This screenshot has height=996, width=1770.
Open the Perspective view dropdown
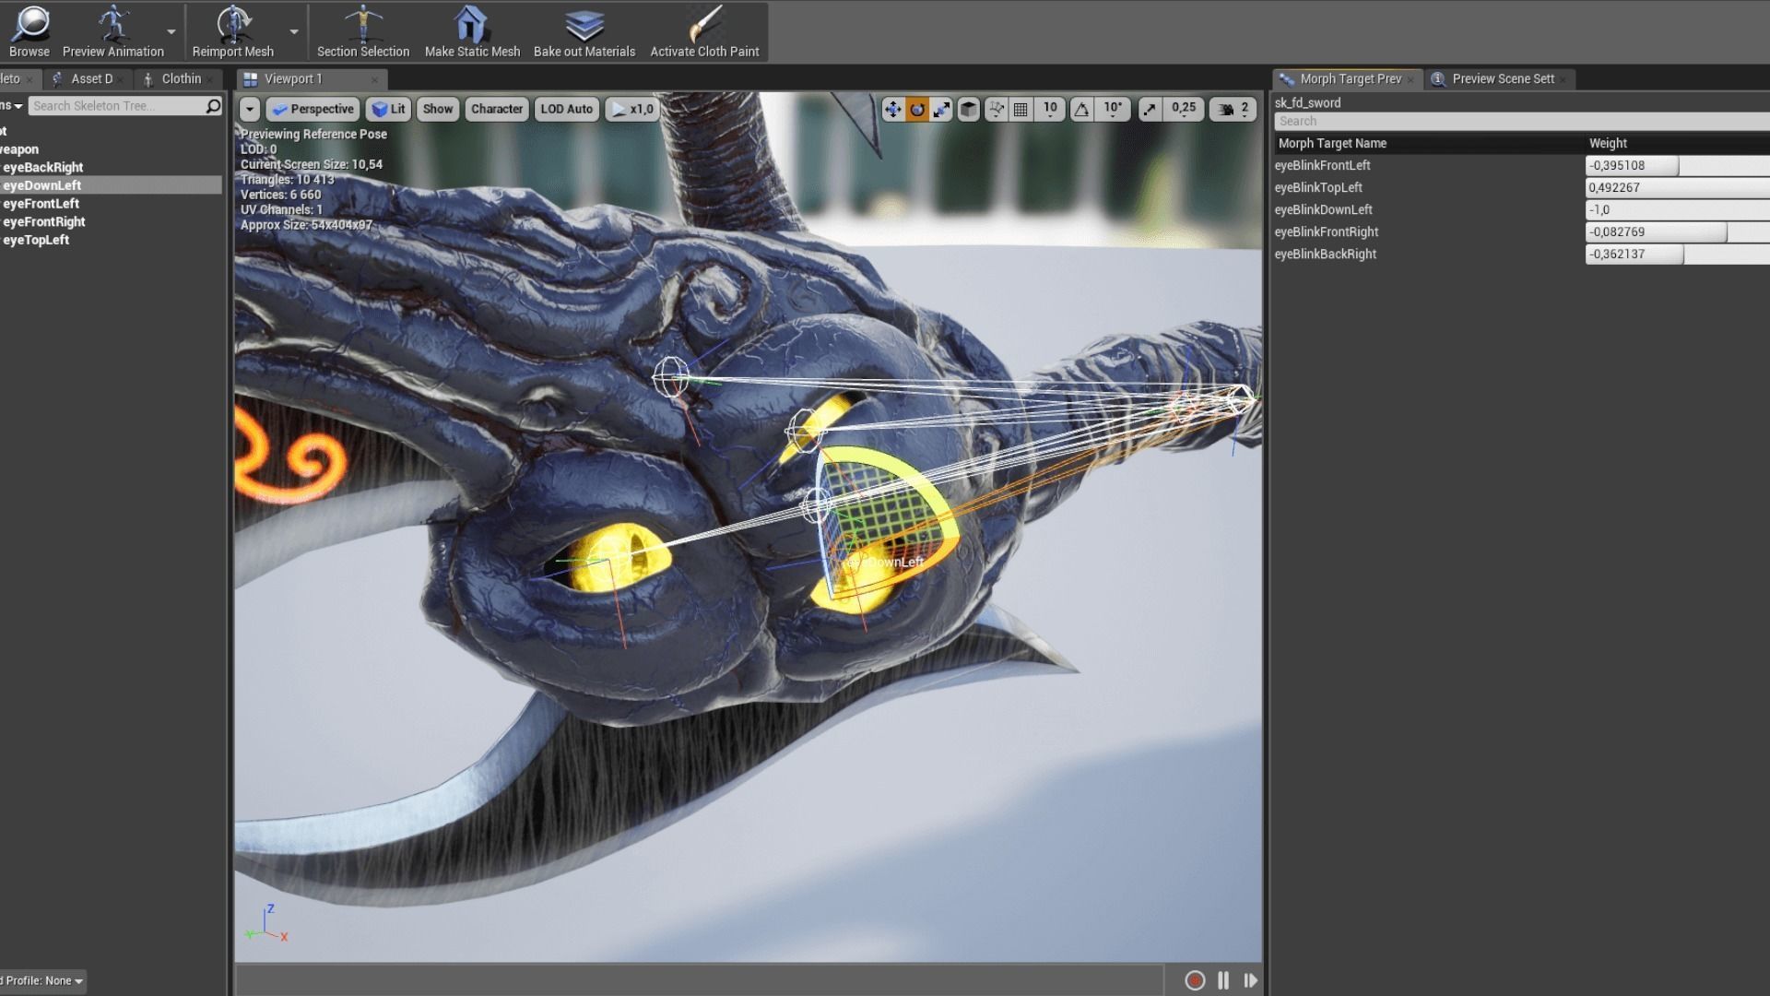[x=313, y=109]
